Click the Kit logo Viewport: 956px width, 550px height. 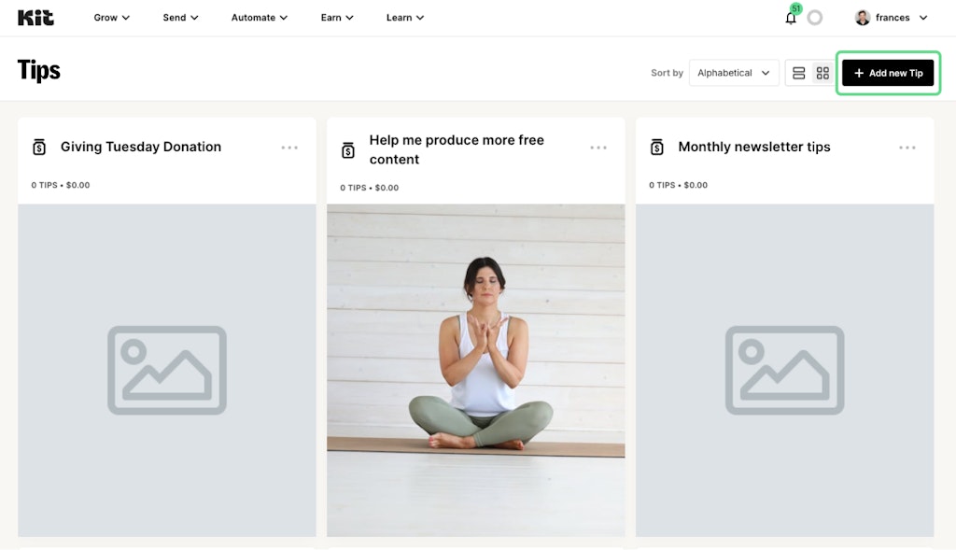click(35, 18)
